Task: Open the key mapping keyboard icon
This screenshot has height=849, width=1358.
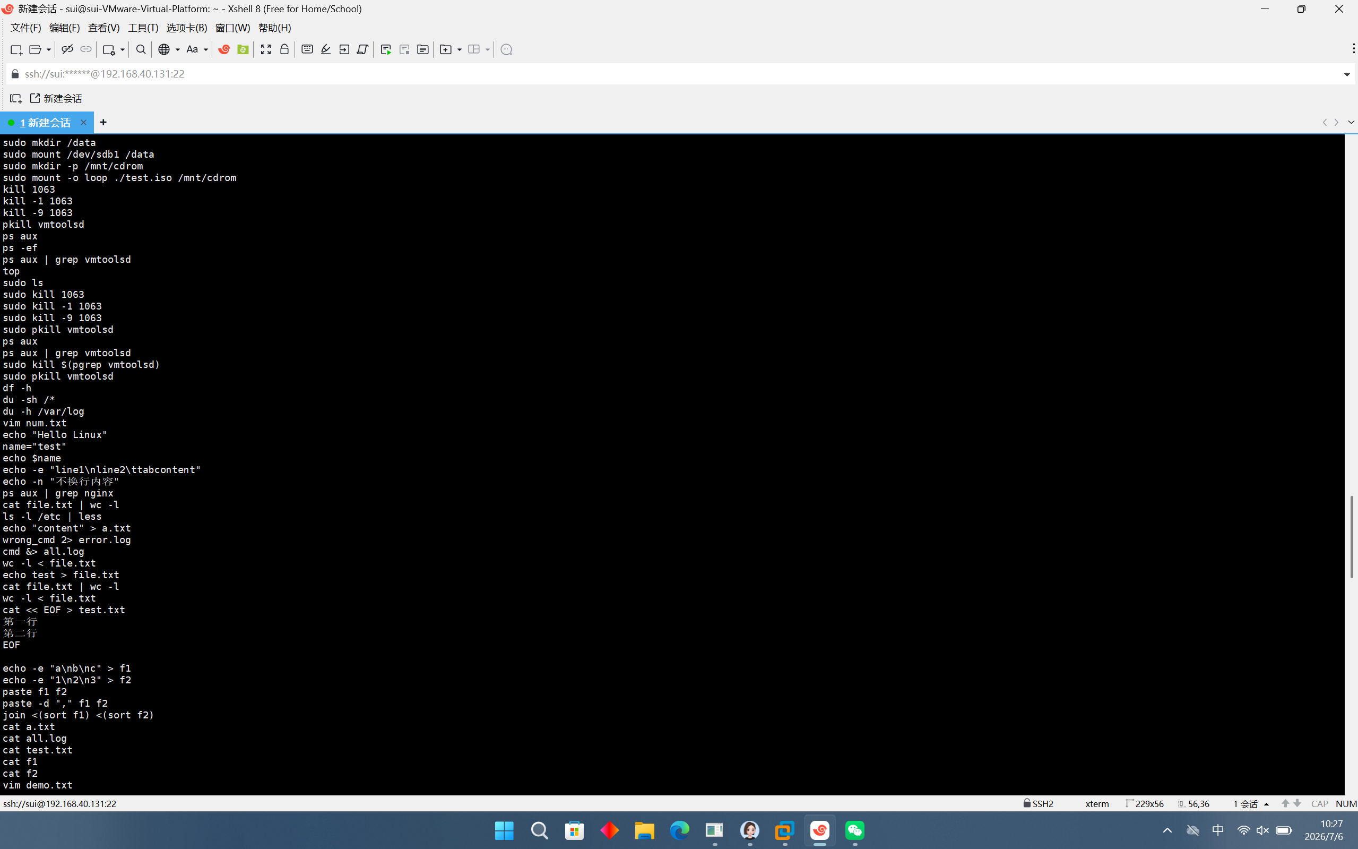Action: [307, 49]
